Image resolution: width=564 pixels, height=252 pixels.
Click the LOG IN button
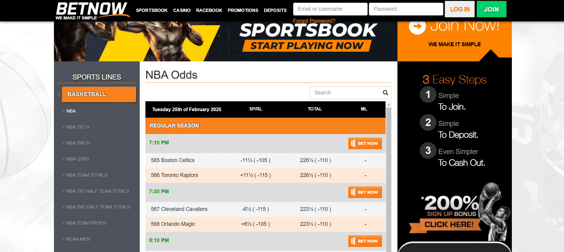(x=460, y=9)
